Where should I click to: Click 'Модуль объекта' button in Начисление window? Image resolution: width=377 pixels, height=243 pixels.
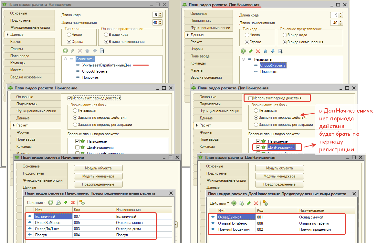[x=98, y=168]
